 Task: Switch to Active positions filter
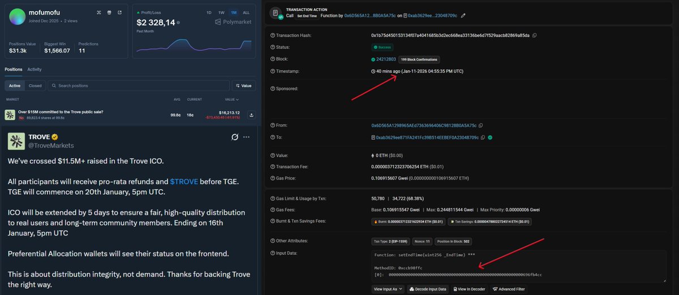(x=15, y=85)
